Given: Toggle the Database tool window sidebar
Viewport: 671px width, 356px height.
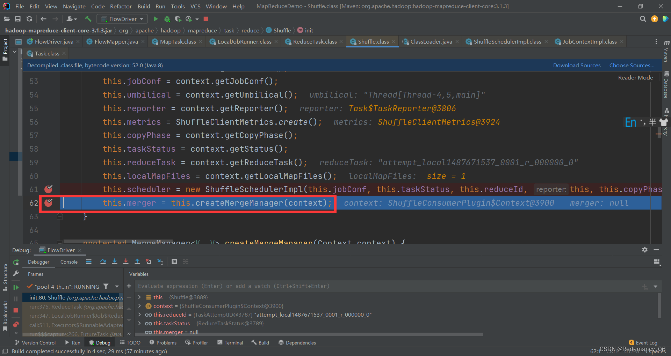Looking at the screenshot, I should coord(666,85).
